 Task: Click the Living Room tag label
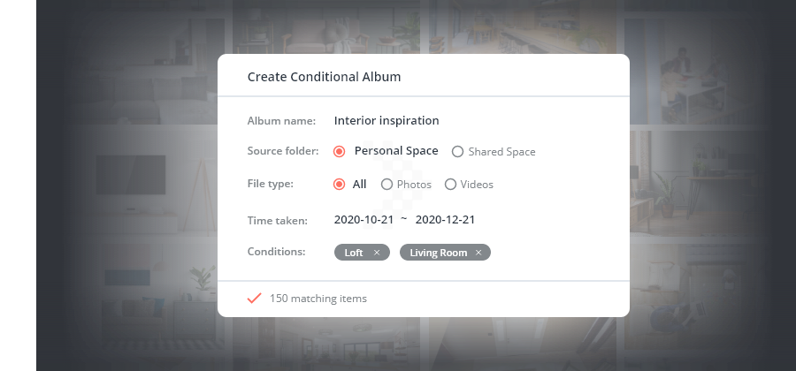point(439,253)
